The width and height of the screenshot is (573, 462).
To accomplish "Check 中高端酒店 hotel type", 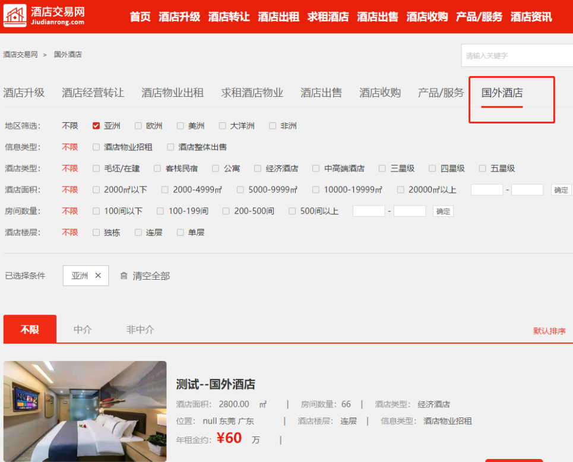I will point(316,168).
